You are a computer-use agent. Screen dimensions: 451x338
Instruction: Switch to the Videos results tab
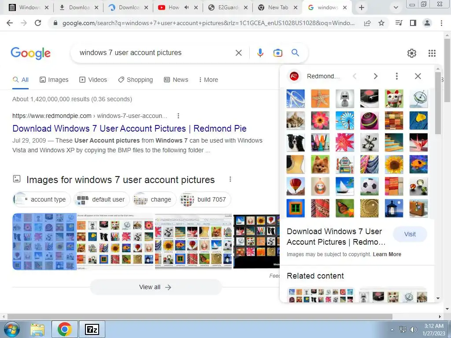coord(93,80)
